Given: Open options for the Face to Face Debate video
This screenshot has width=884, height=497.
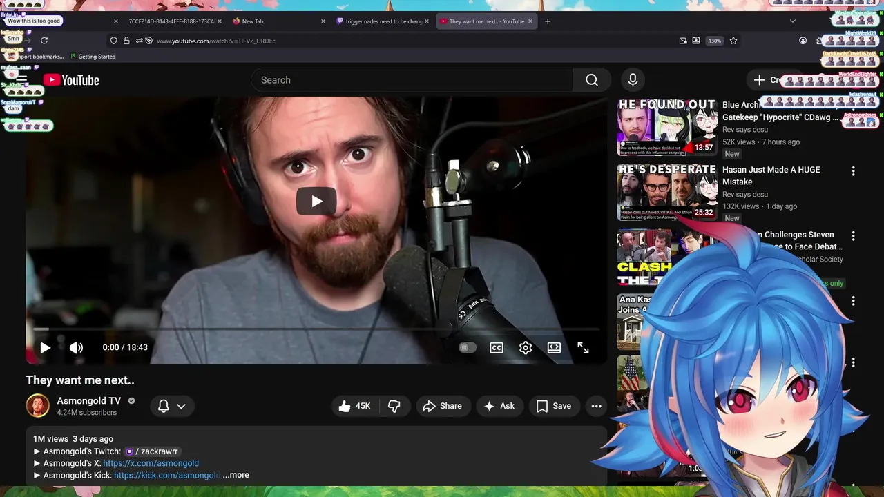Looking at the screenshot, I should tap(853, 235).
